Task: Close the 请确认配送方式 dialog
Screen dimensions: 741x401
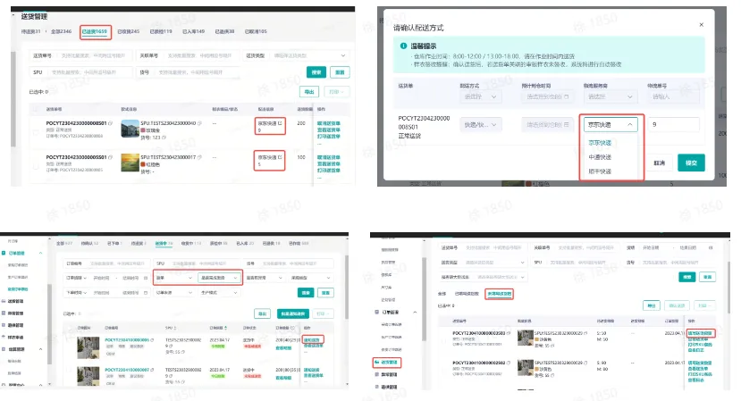Action: click(702, 25)
